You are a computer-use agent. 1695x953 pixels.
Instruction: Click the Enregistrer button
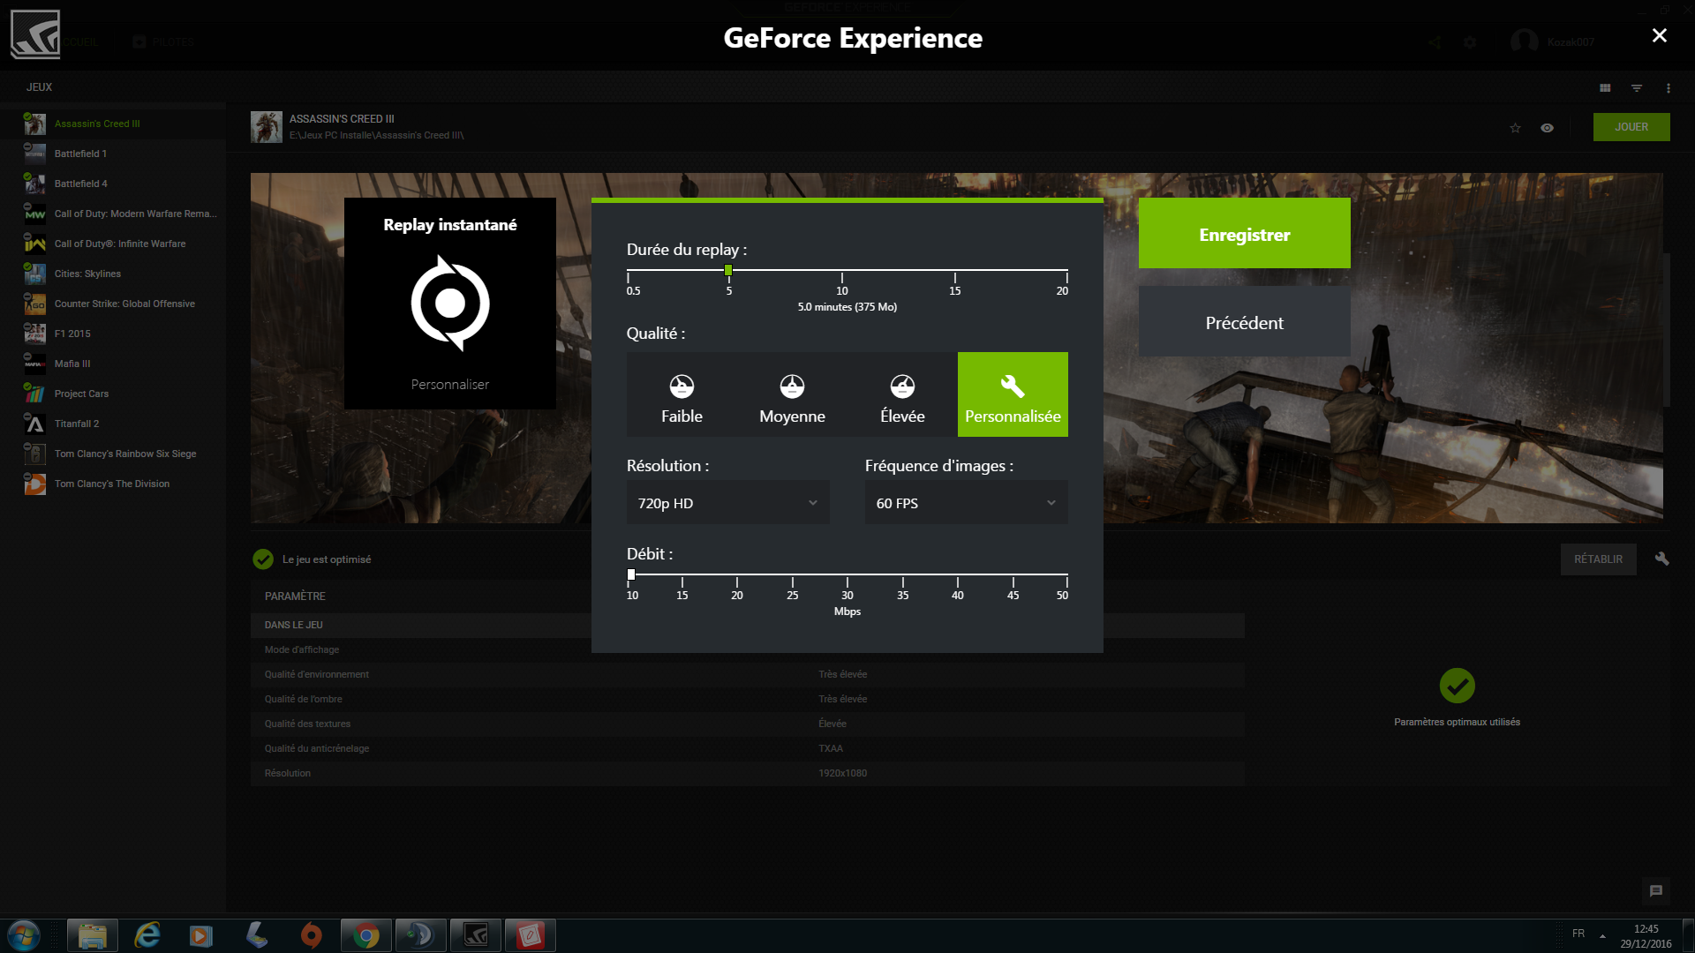(x=1244, y=234)
